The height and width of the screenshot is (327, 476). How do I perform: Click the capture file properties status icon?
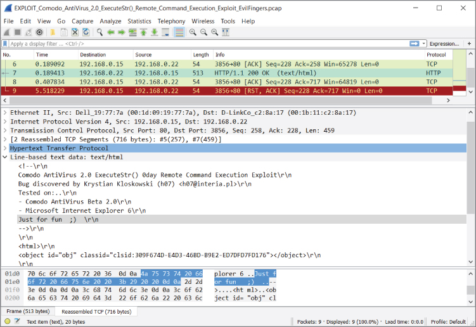tap(17, 321)
